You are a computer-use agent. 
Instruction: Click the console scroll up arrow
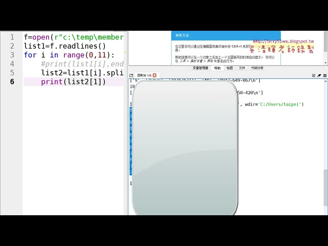click(325, 81)
